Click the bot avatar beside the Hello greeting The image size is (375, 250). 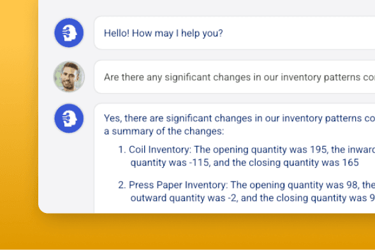(x=69, y=33)
